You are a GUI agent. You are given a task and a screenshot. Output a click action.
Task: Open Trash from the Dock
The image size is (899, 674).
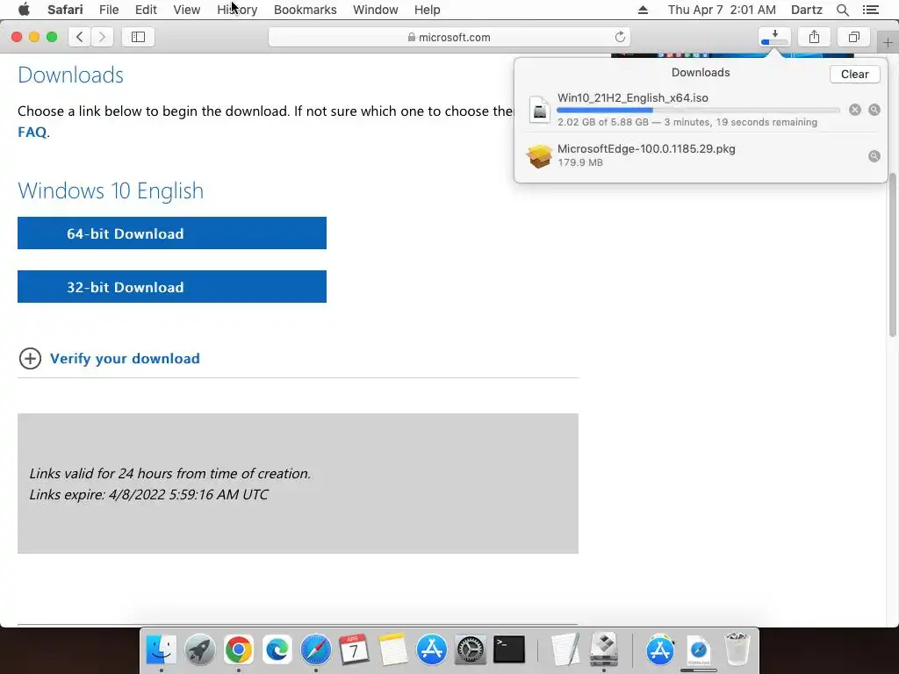click(x=737, y=649)
